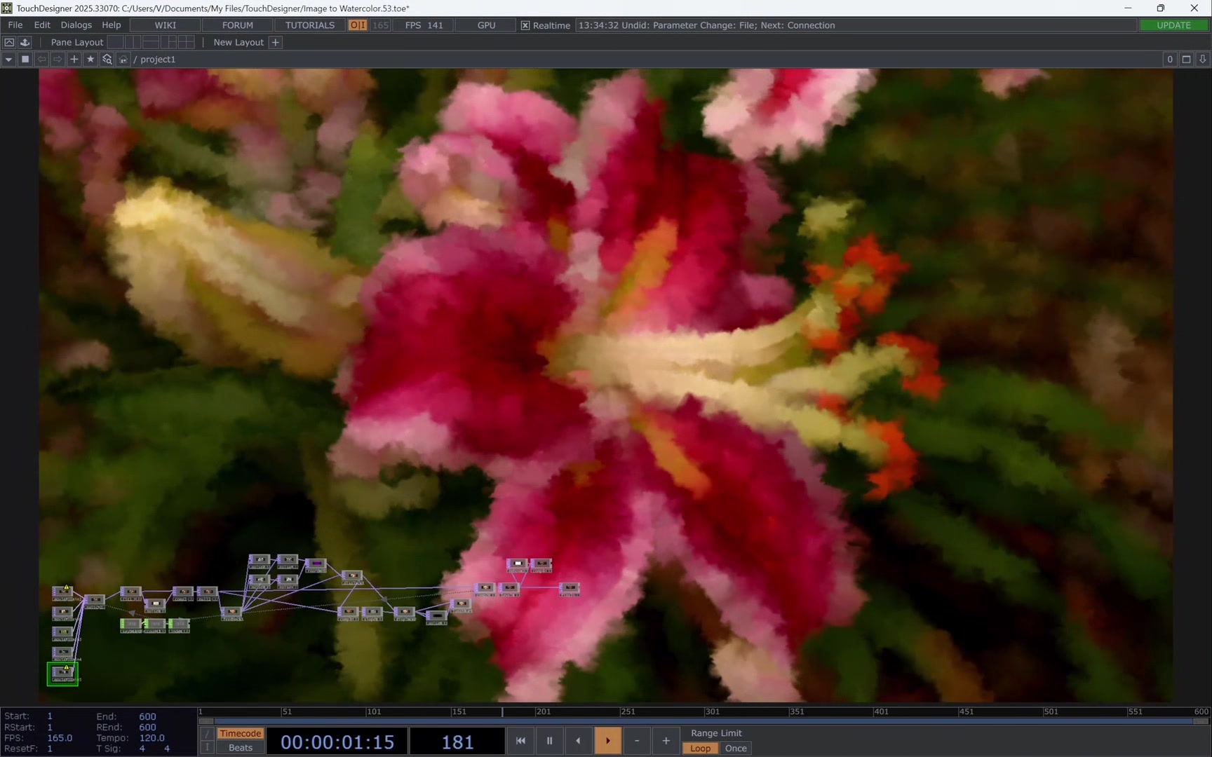Step back one frame with minus
Image resolution: width=1212 pixels, height=757 pixels.
637,741
